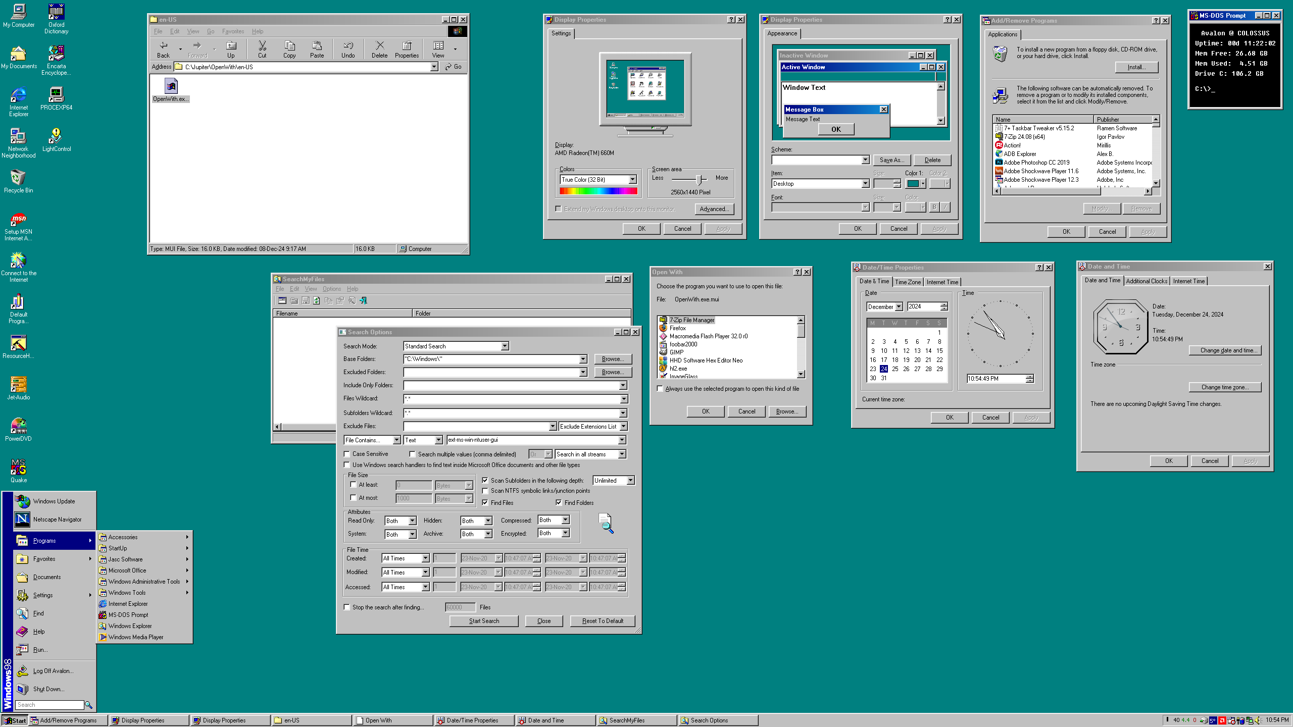Screen dimensions: 1293x727
Task: Open the Search in all streams dropdown
Action: (622, 454)
